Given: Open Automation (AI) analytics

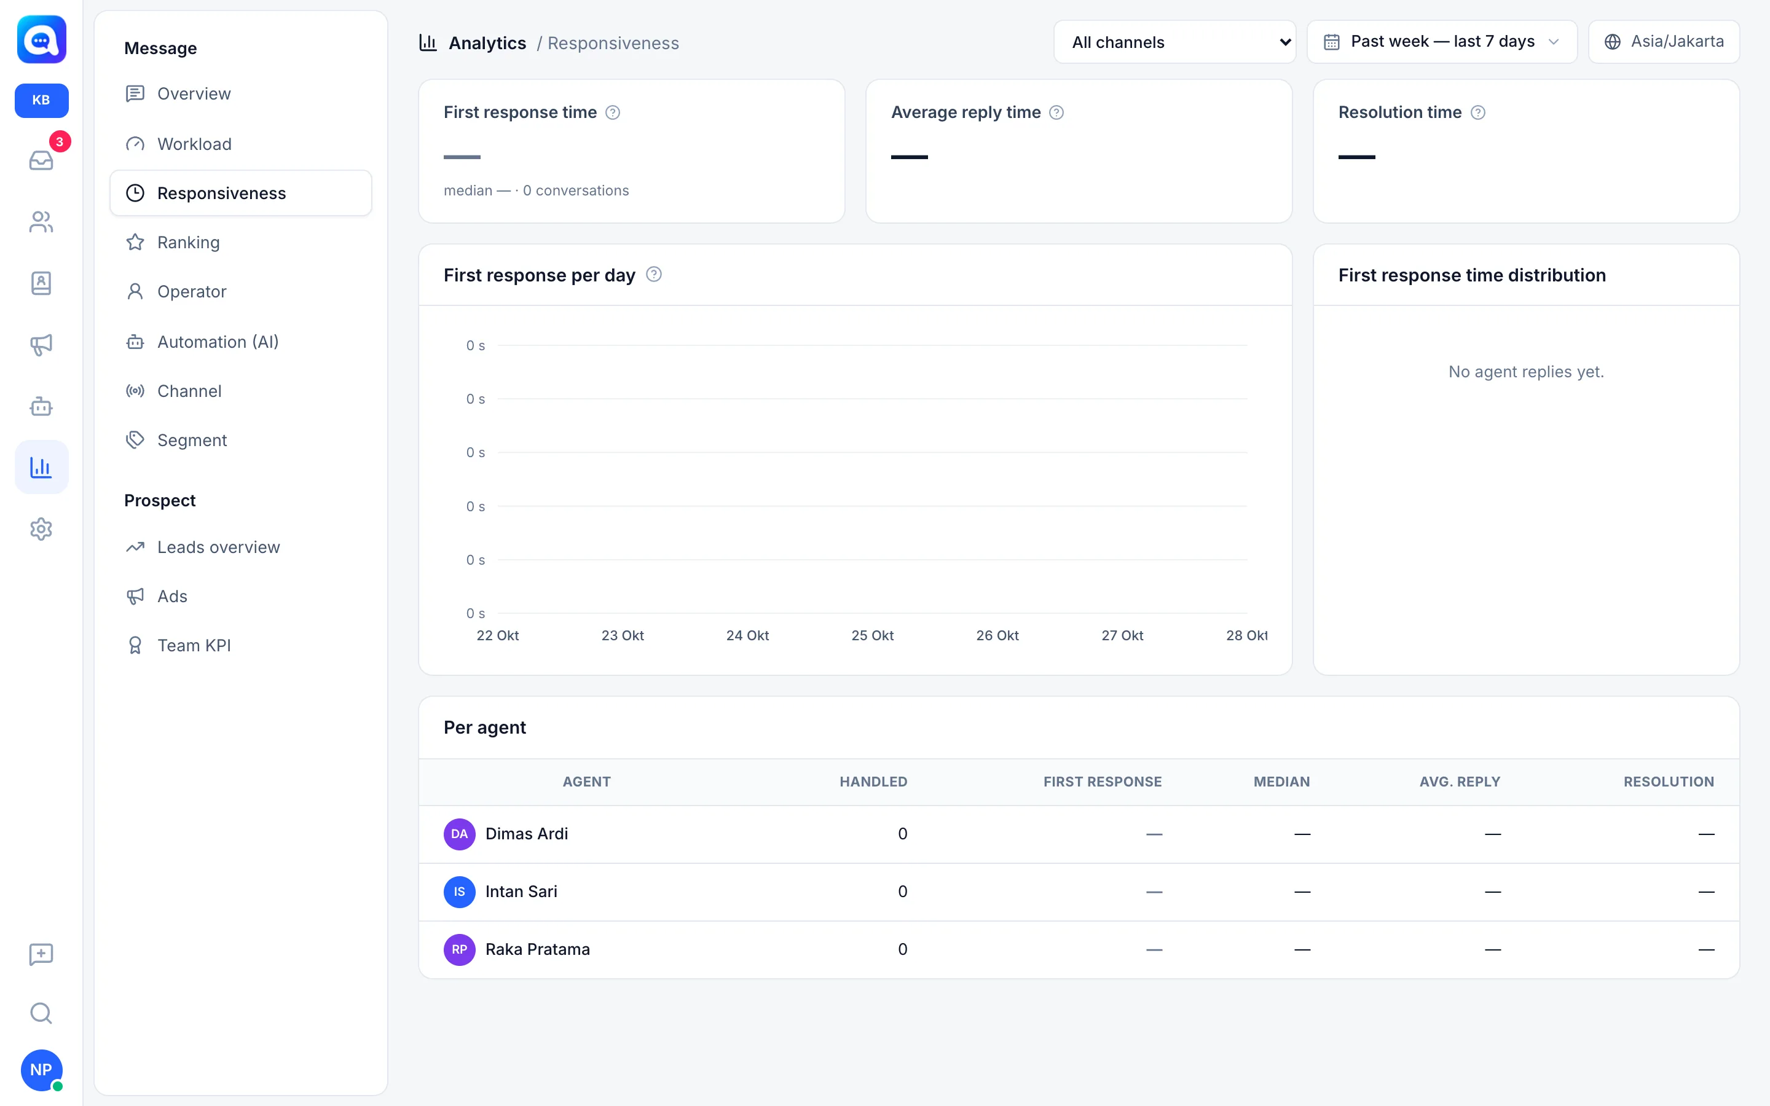Looking at the screenshot, I should (x=241, y=342).
